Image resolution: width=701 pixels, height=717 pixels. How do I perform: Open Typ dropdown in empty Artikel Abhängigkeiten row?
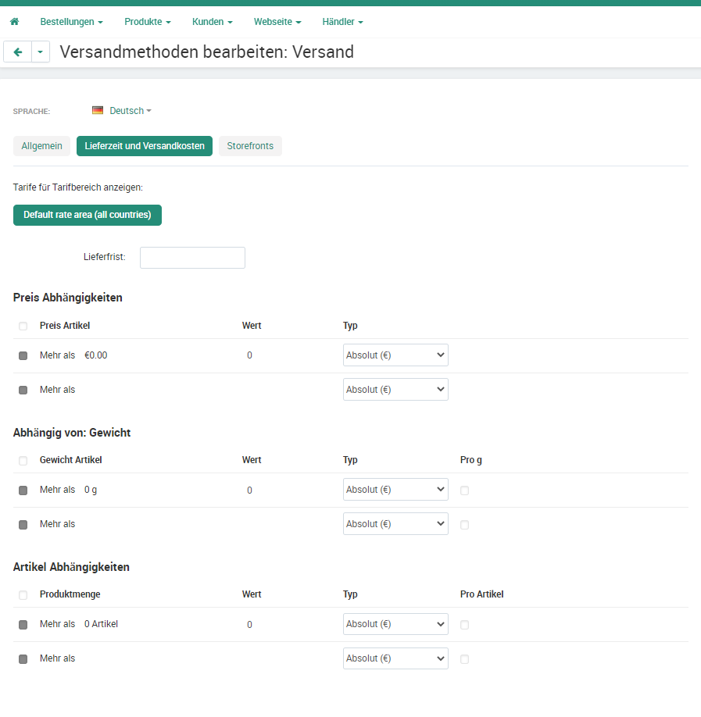(395, 658)
